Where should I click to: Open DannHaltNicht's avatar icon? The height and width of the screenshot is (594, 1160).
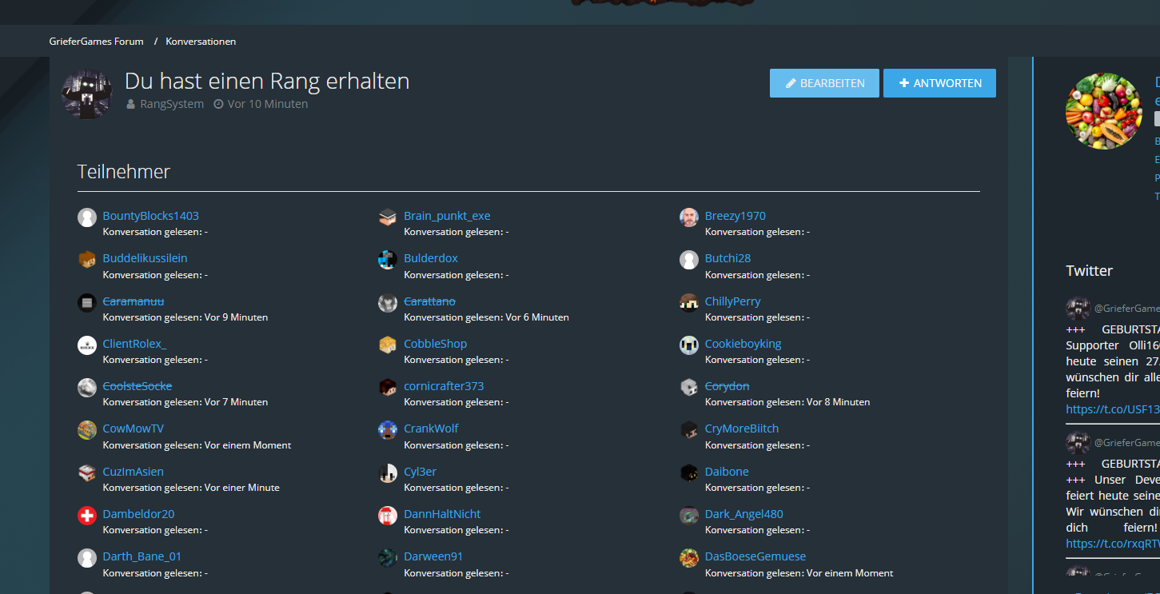[388, 516]
